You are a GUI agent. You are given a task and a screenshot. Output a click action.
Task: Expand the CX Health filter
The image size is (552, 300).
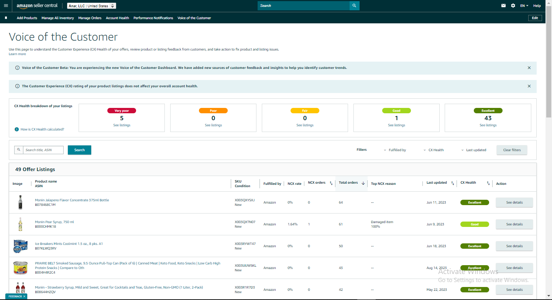[x=434, y=150]
